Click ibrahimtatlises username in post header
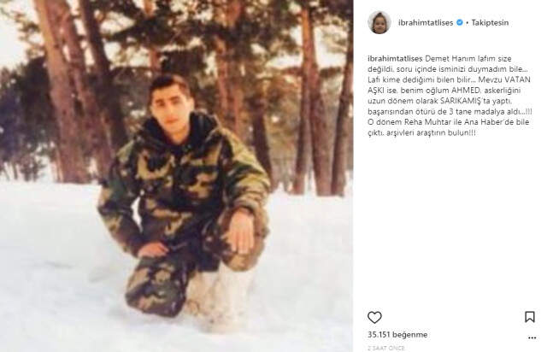 (x=426, y=23)
